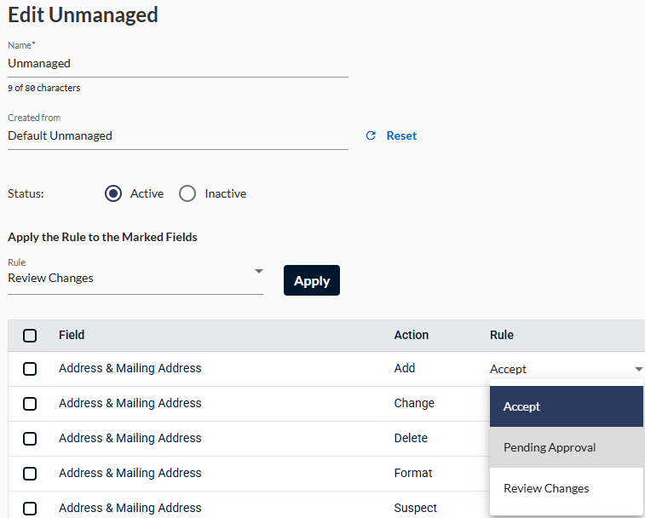Click the Apply button

click(312, 280)
